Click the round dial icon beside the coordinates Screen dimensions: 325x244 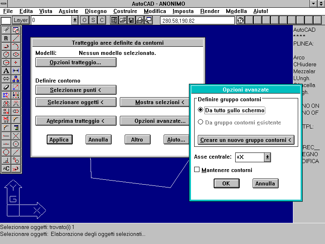240,20
